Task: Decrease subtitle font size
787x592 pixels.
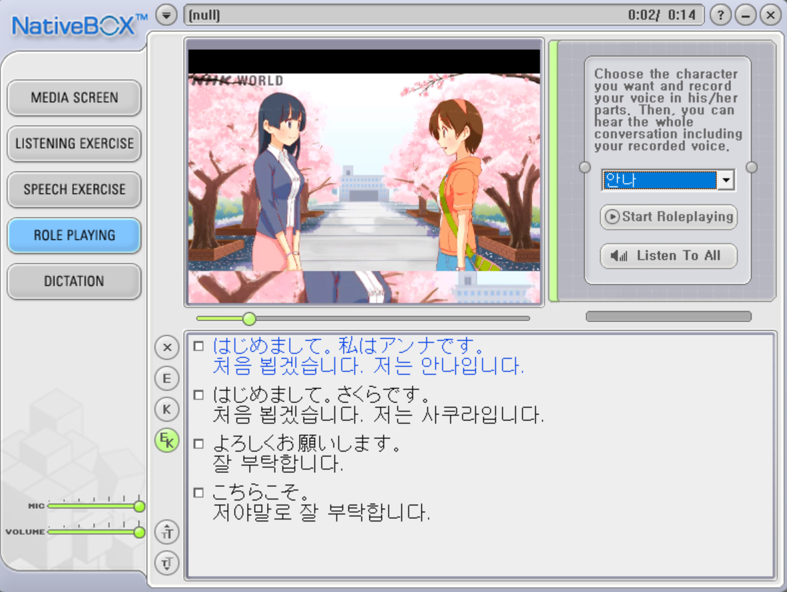Action: [x=167, y=563]
